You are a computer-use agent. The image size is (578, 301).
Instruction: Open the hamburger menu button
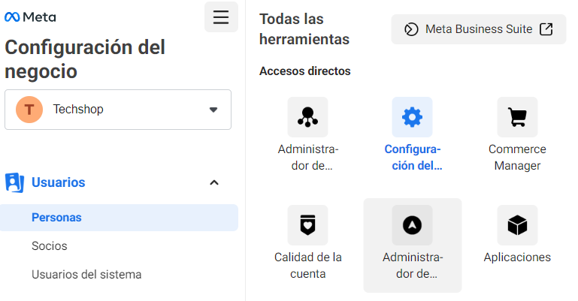tap(221, 17)
